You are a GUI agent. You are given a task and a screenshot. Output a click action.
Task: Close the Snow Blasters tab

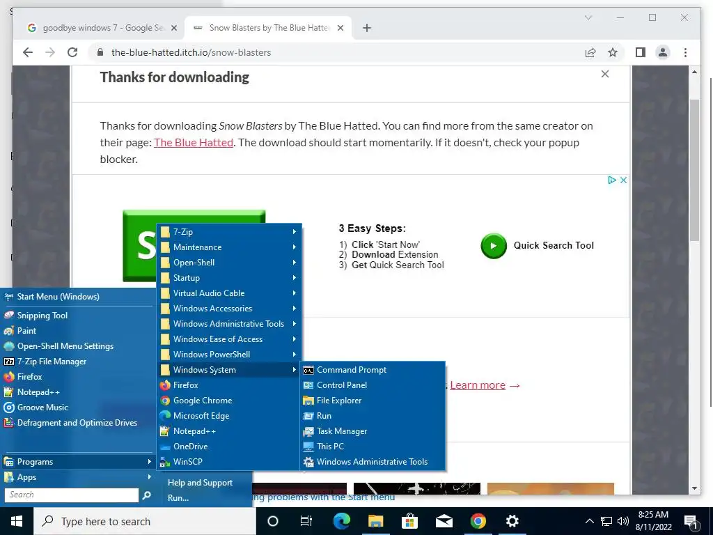pos(340,28)
